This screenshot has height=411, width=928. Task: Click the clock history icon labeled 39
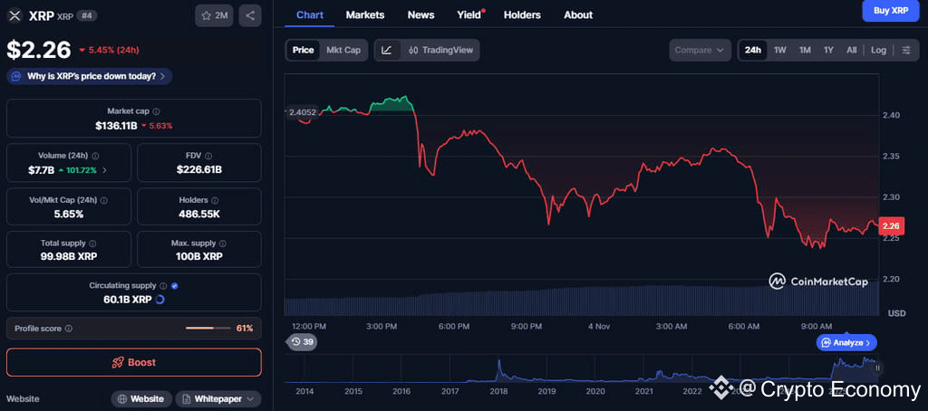301,341
